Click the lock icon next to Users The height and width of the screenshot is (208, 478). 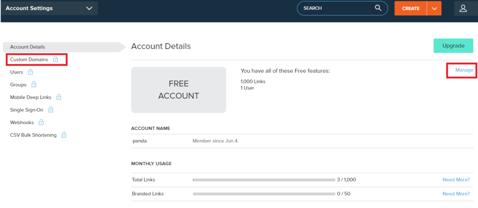coord(30,72)
